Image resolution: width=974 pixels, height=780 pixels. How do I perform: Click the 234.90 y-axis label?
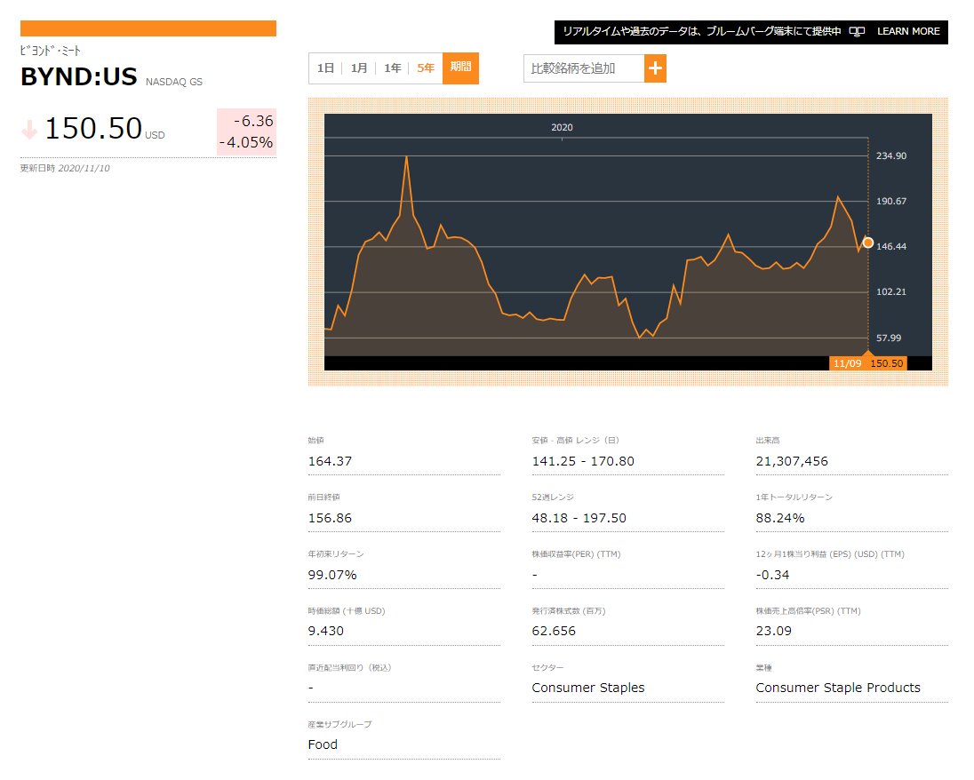(890, 155)
